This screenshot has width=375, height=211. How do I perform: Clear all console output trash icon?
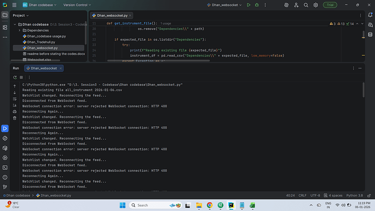15,118
